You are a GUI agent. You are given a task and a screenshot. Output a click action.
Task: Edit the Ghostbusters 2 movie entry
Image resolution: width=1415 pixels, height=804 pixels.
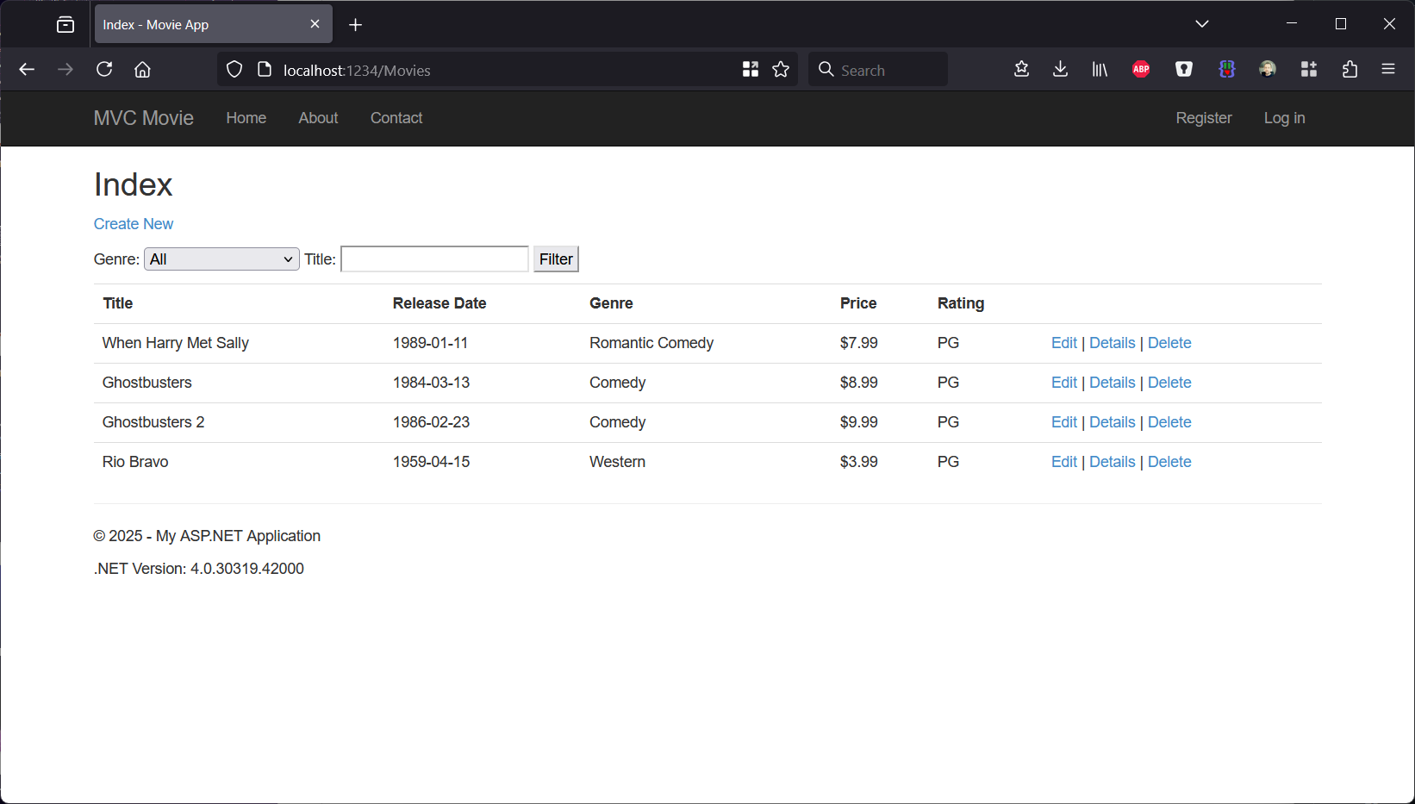point(1063,421)
